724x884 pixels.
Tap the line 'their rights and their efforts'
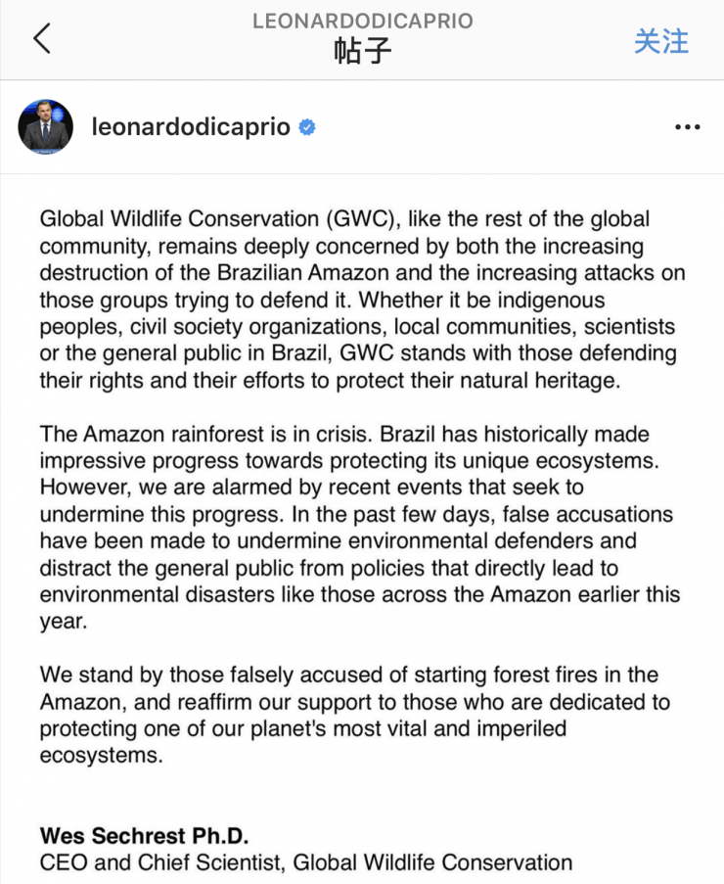coord(330,381)
